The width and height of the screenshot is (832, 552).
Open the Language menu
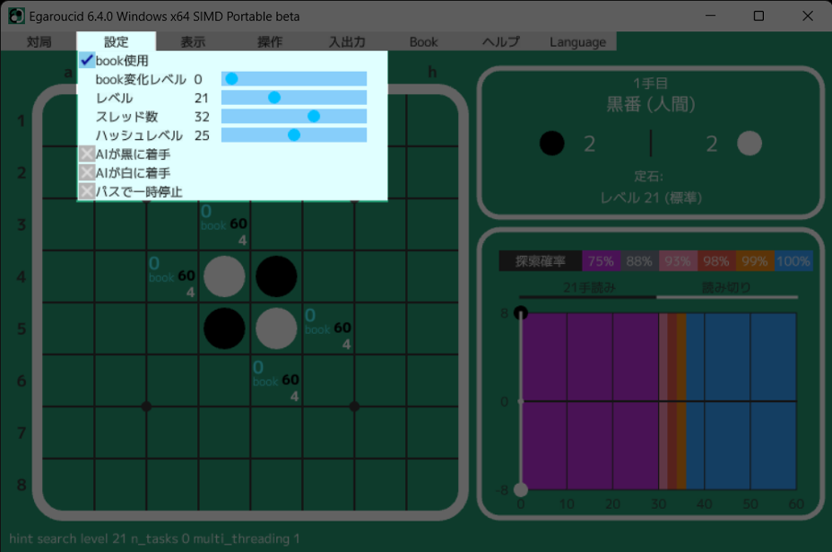coord(577,42)
